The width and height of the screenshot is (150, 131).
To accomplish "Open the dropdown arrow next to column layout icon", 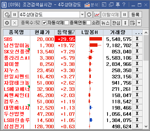I will click(139, 23).
